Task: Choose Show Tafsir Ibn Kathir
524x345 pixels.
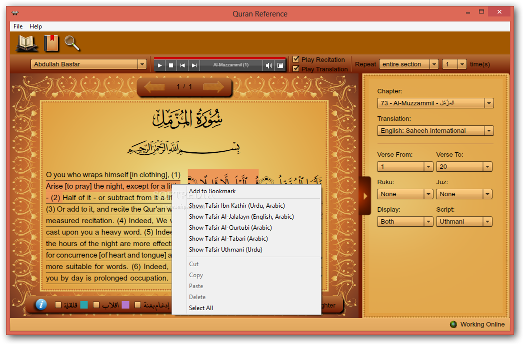Action: (x=246, y=206)
